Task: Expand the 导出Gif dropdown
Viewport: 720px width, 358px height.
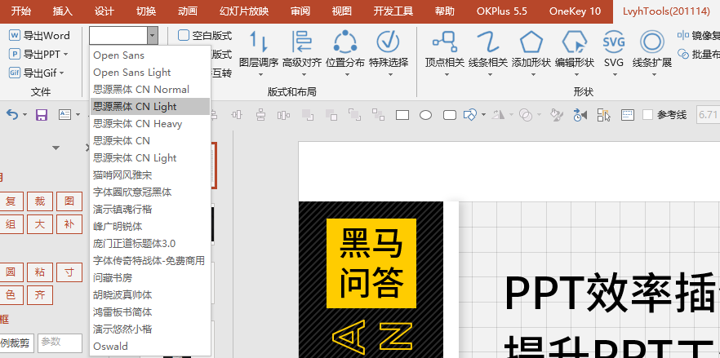Action: coord(61,73)
